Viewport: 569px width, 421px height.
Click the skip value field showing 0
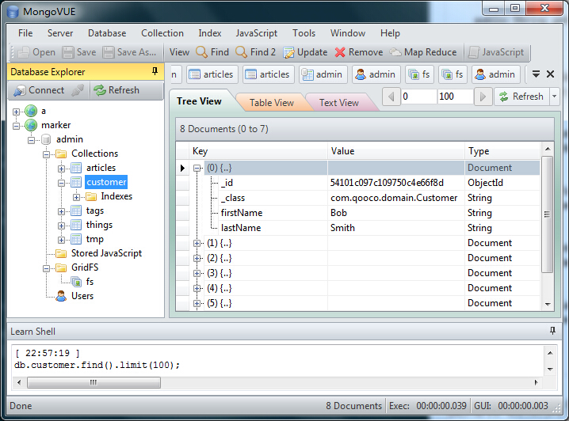tap(418, 97)
